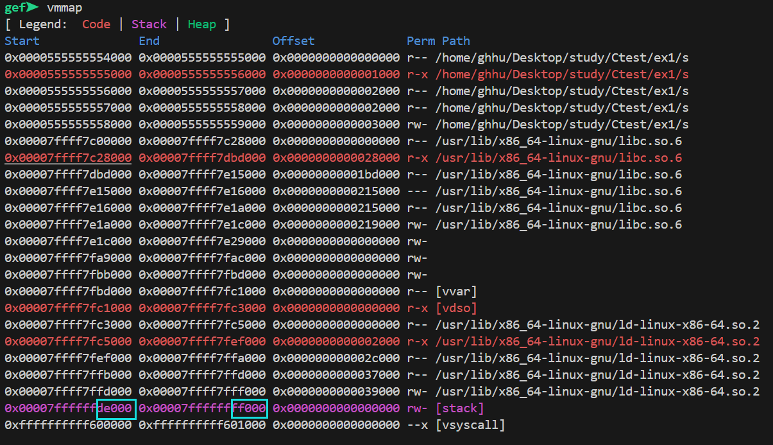Select stack start address 0x00007ffffffde000
The image size is (773, 445).
coord(68,408)
